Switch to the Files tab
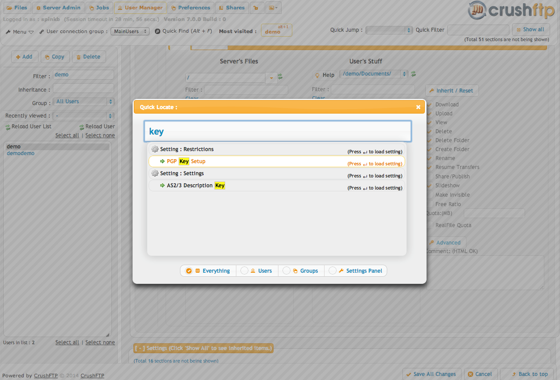Screen dimensions: 560x380 click(x=17, y=8)
